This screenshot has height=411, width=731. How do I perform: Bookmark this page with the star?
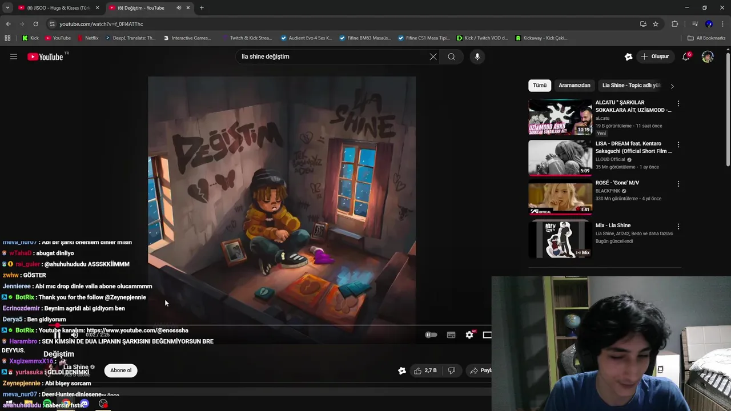point(656,24)
